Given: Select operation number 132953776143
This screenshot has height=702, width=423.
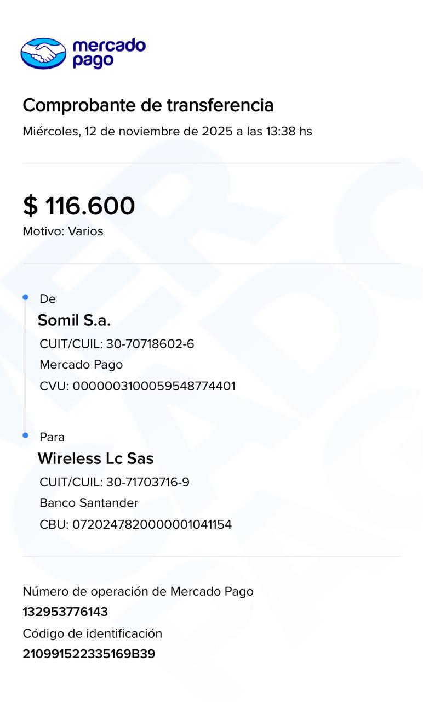Looking at the screenshot, I should [x=65, y=612].
